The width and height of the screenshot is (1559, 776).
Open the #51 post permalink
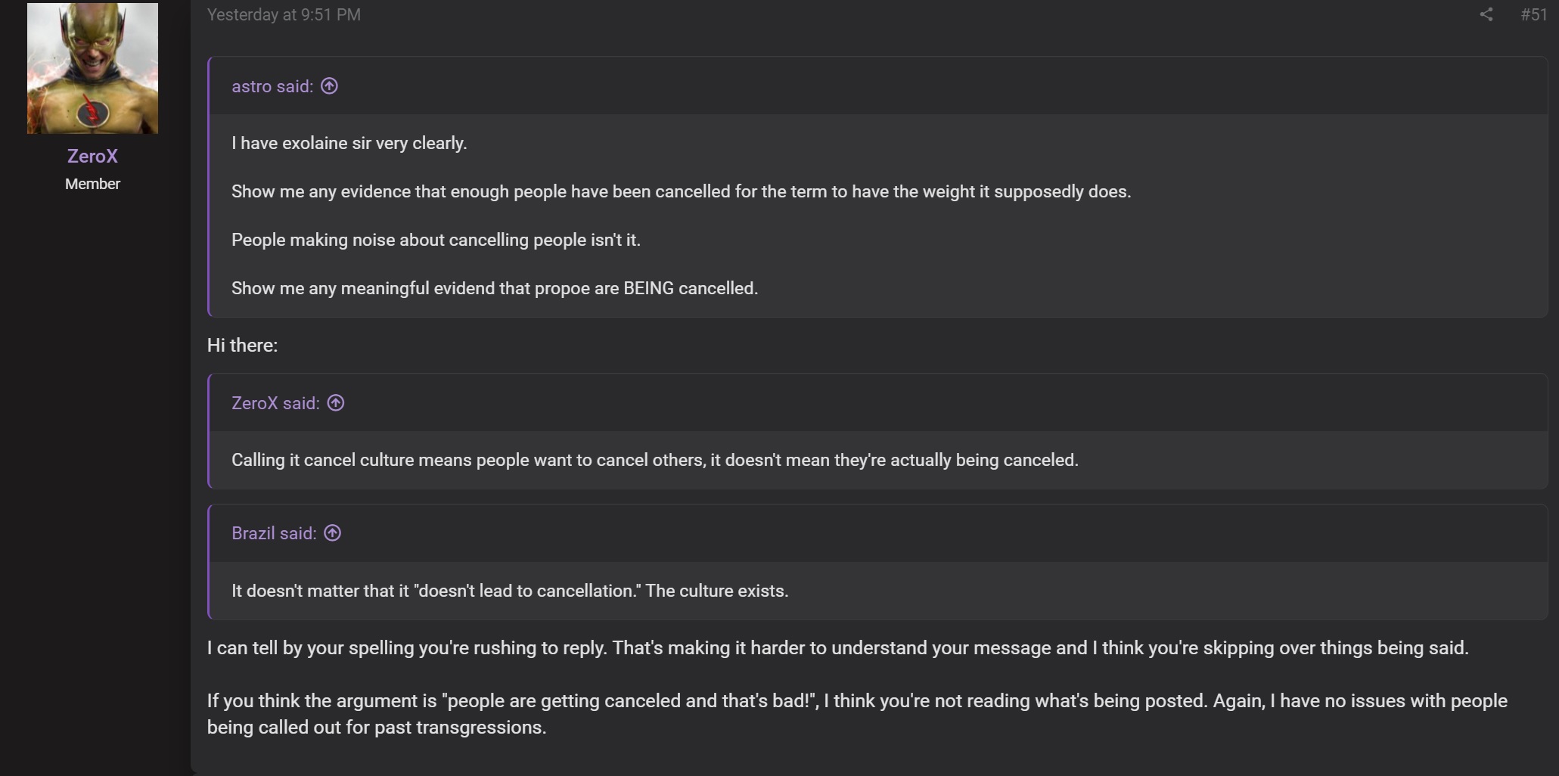click(x=1533, y=14)
